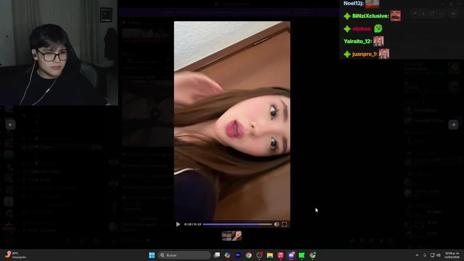Open Task View from the taskbar
This screenshot has width=464, height=261.
coord(217,255)
